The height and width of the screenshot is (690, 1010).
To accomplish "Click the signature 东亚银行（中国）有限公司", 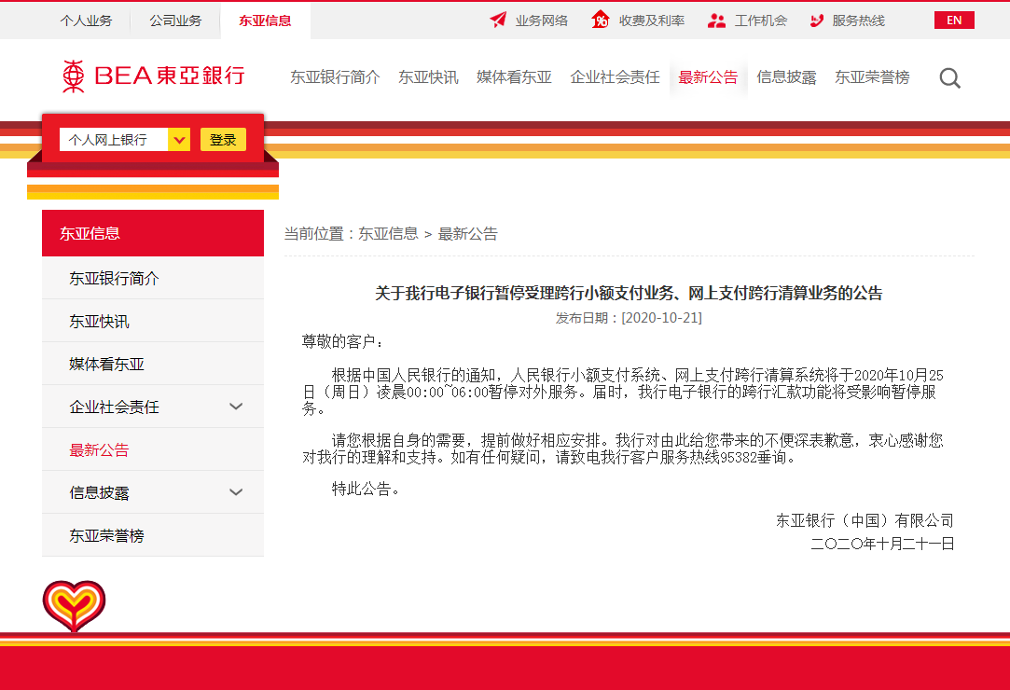I will [x=865, y=520].
